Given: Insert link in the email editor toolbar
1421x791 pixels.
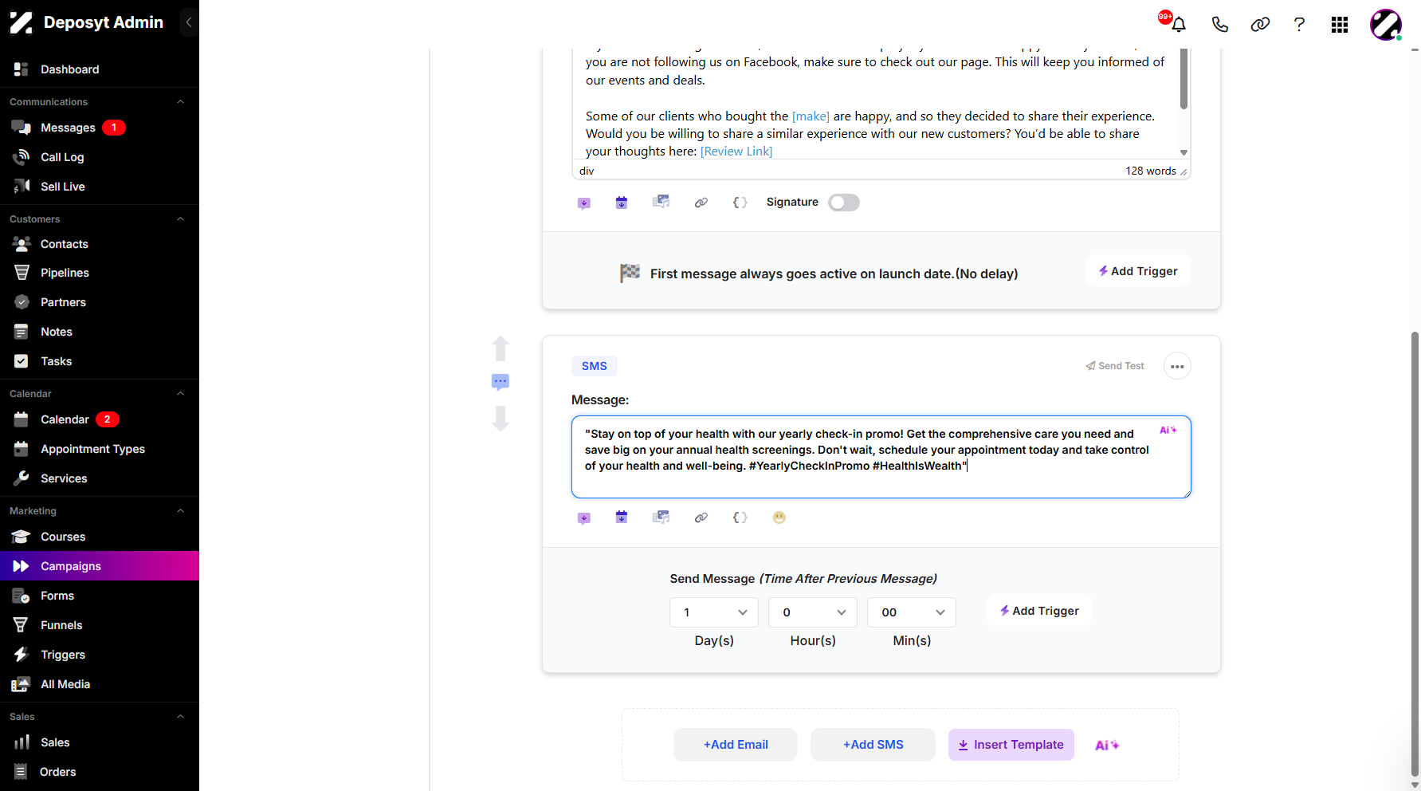Looking at the screenshot, I should (701, 203).
